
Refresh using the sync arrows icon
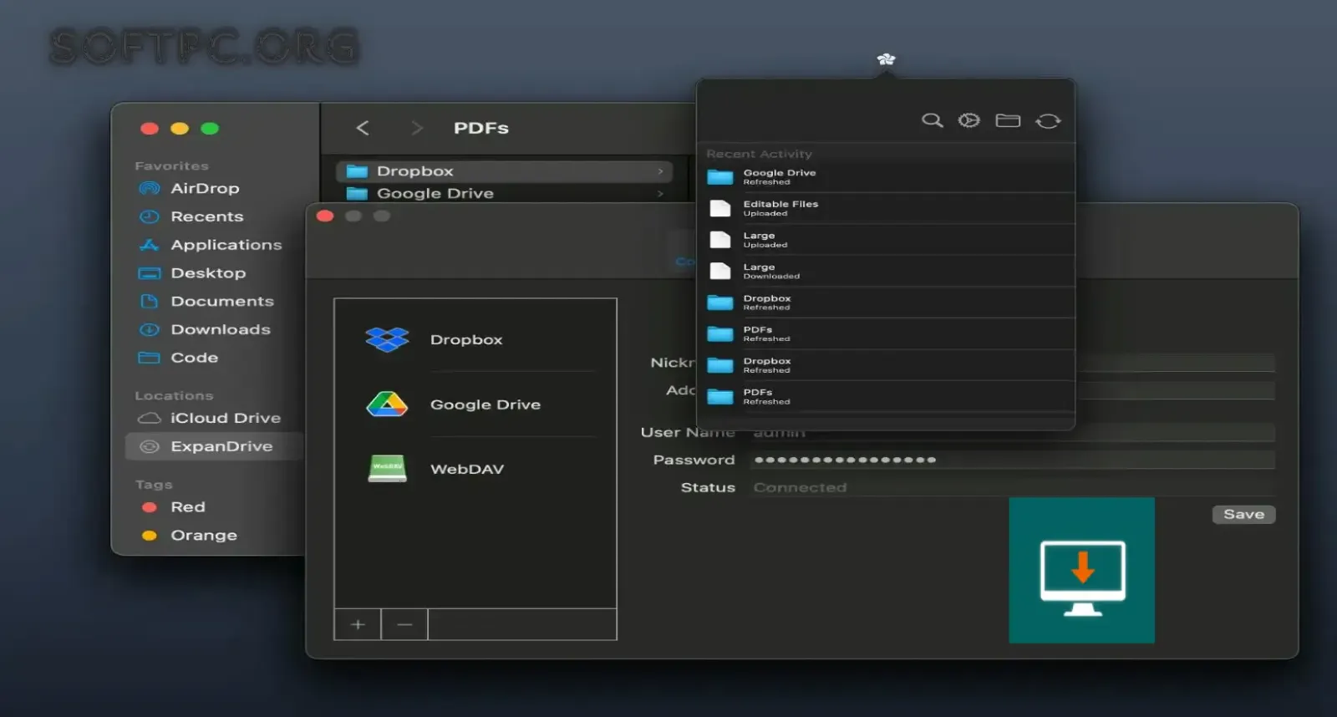pos(1048,121)
